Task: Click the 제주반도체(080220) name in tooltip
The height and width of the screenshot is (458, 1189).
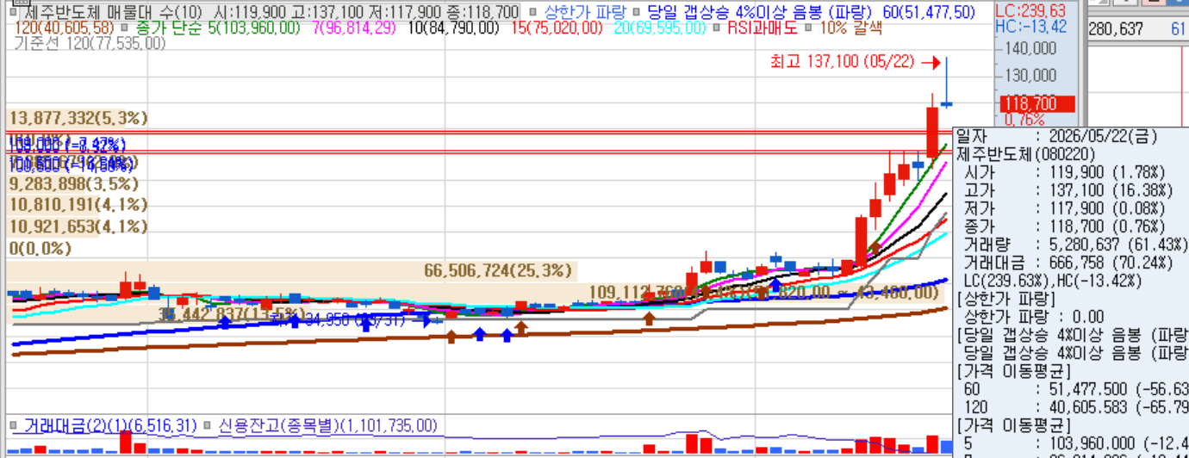Action: pyautogui.click(x=1025, y=152)
